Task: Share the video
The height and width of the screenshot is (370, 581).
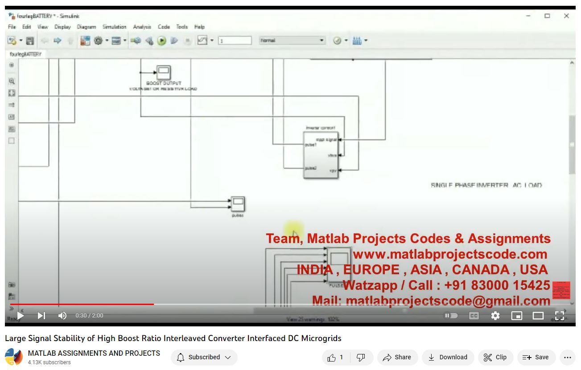Action: (397, 357)
